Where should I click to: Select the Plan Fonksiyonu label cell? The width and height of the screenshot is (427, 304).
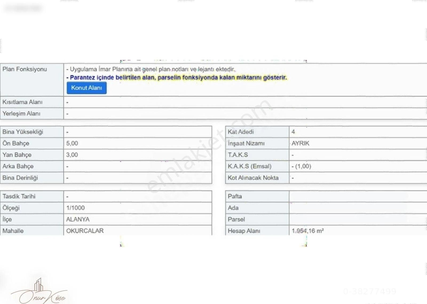[32, 80]
